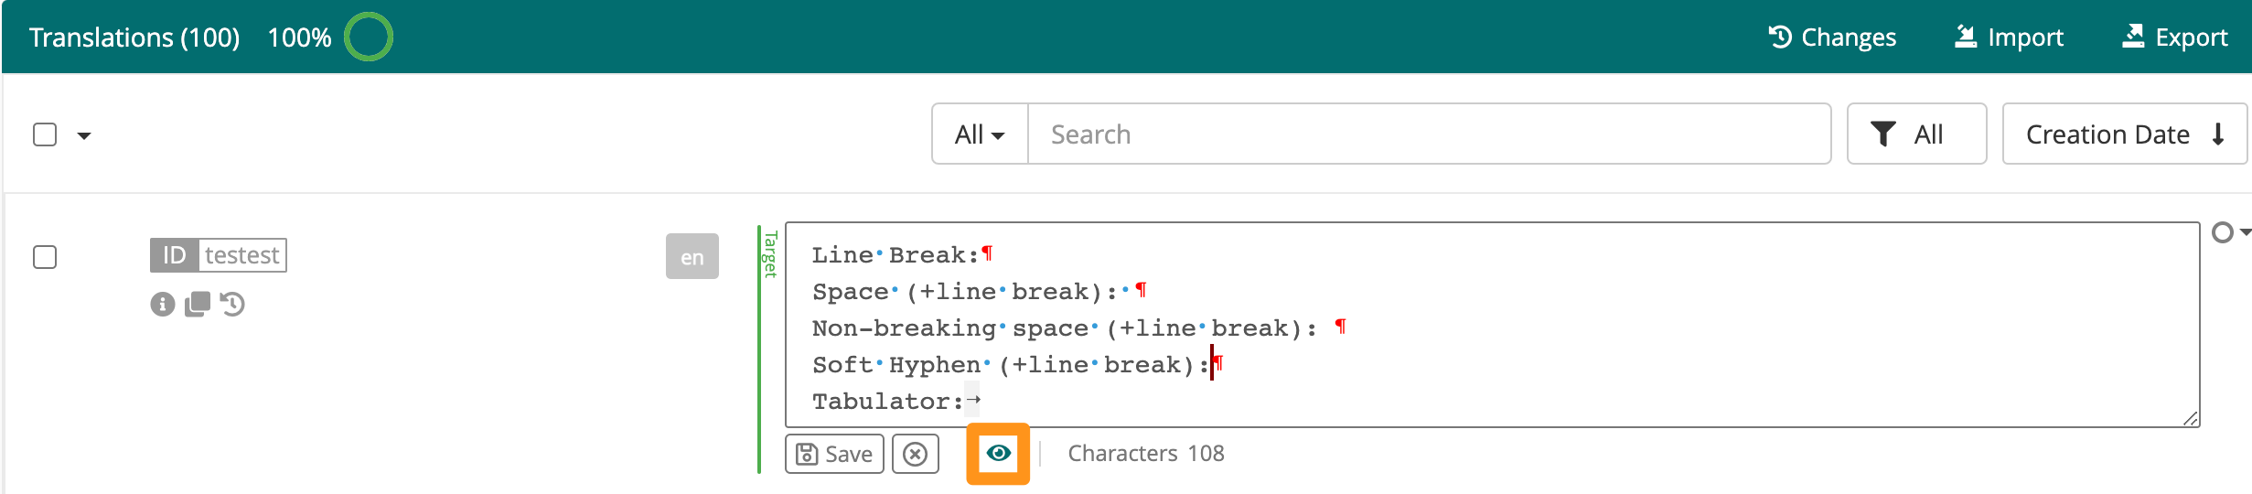Click Export in the header bar
This screenshot has height=494, width=2252.
click(2174, 37)
